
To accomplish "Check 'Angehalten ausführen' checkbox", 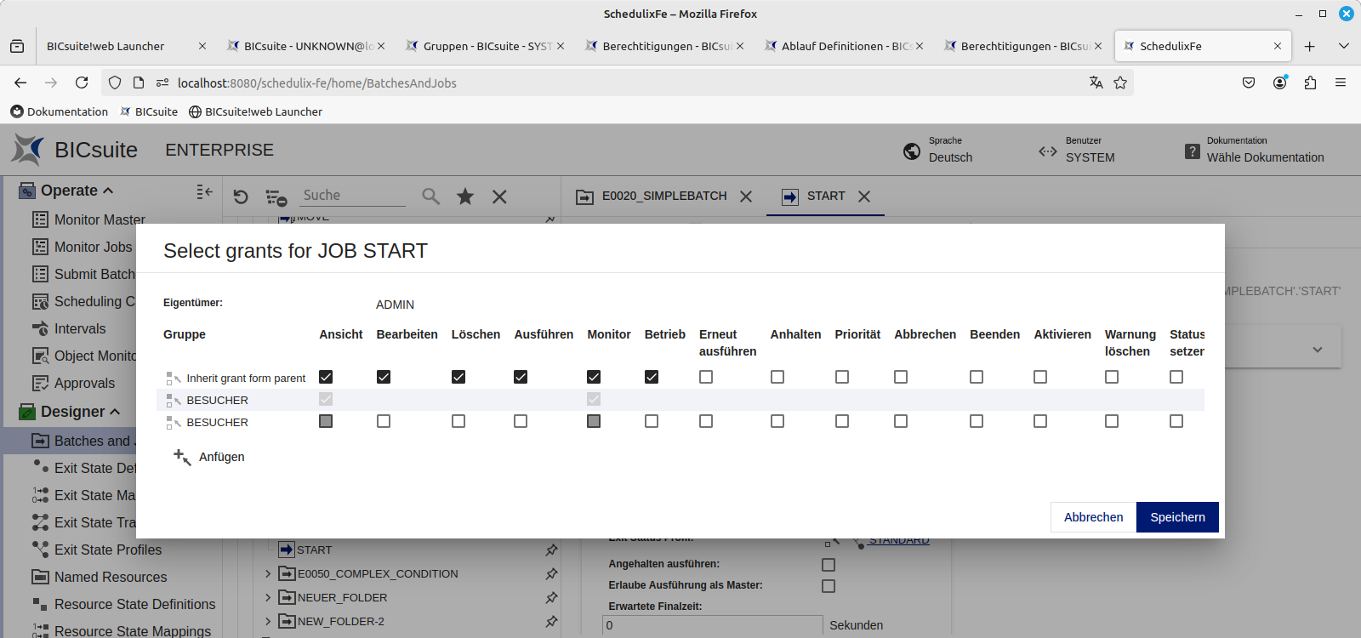I will [829, 565].
